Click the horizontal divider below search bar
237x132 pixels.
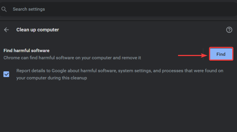pyautogui.click(x=118, y=19)
